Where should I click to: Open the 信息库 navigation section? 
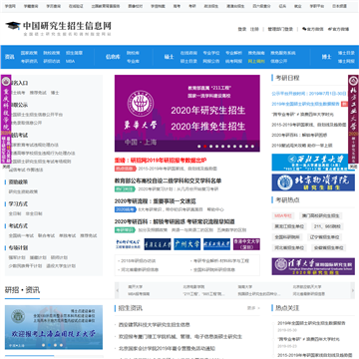[113, 57]
